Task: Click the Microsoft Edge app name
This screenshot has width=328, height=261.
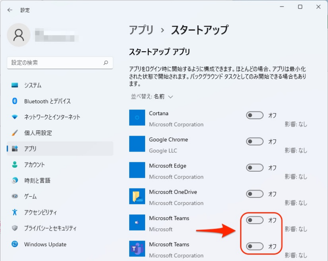Action: coord(168,166)
